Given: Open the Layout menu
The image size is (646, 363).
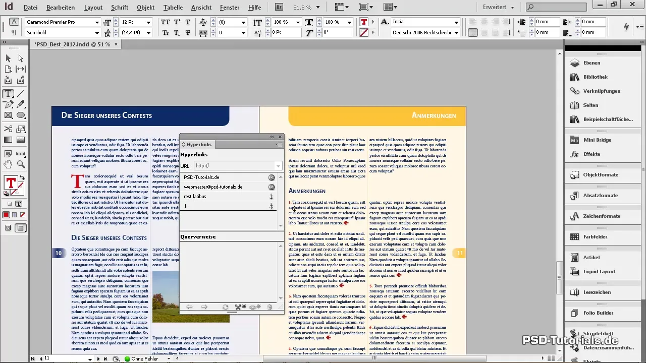Looking at the screenshot, I should tap(93, 8).
